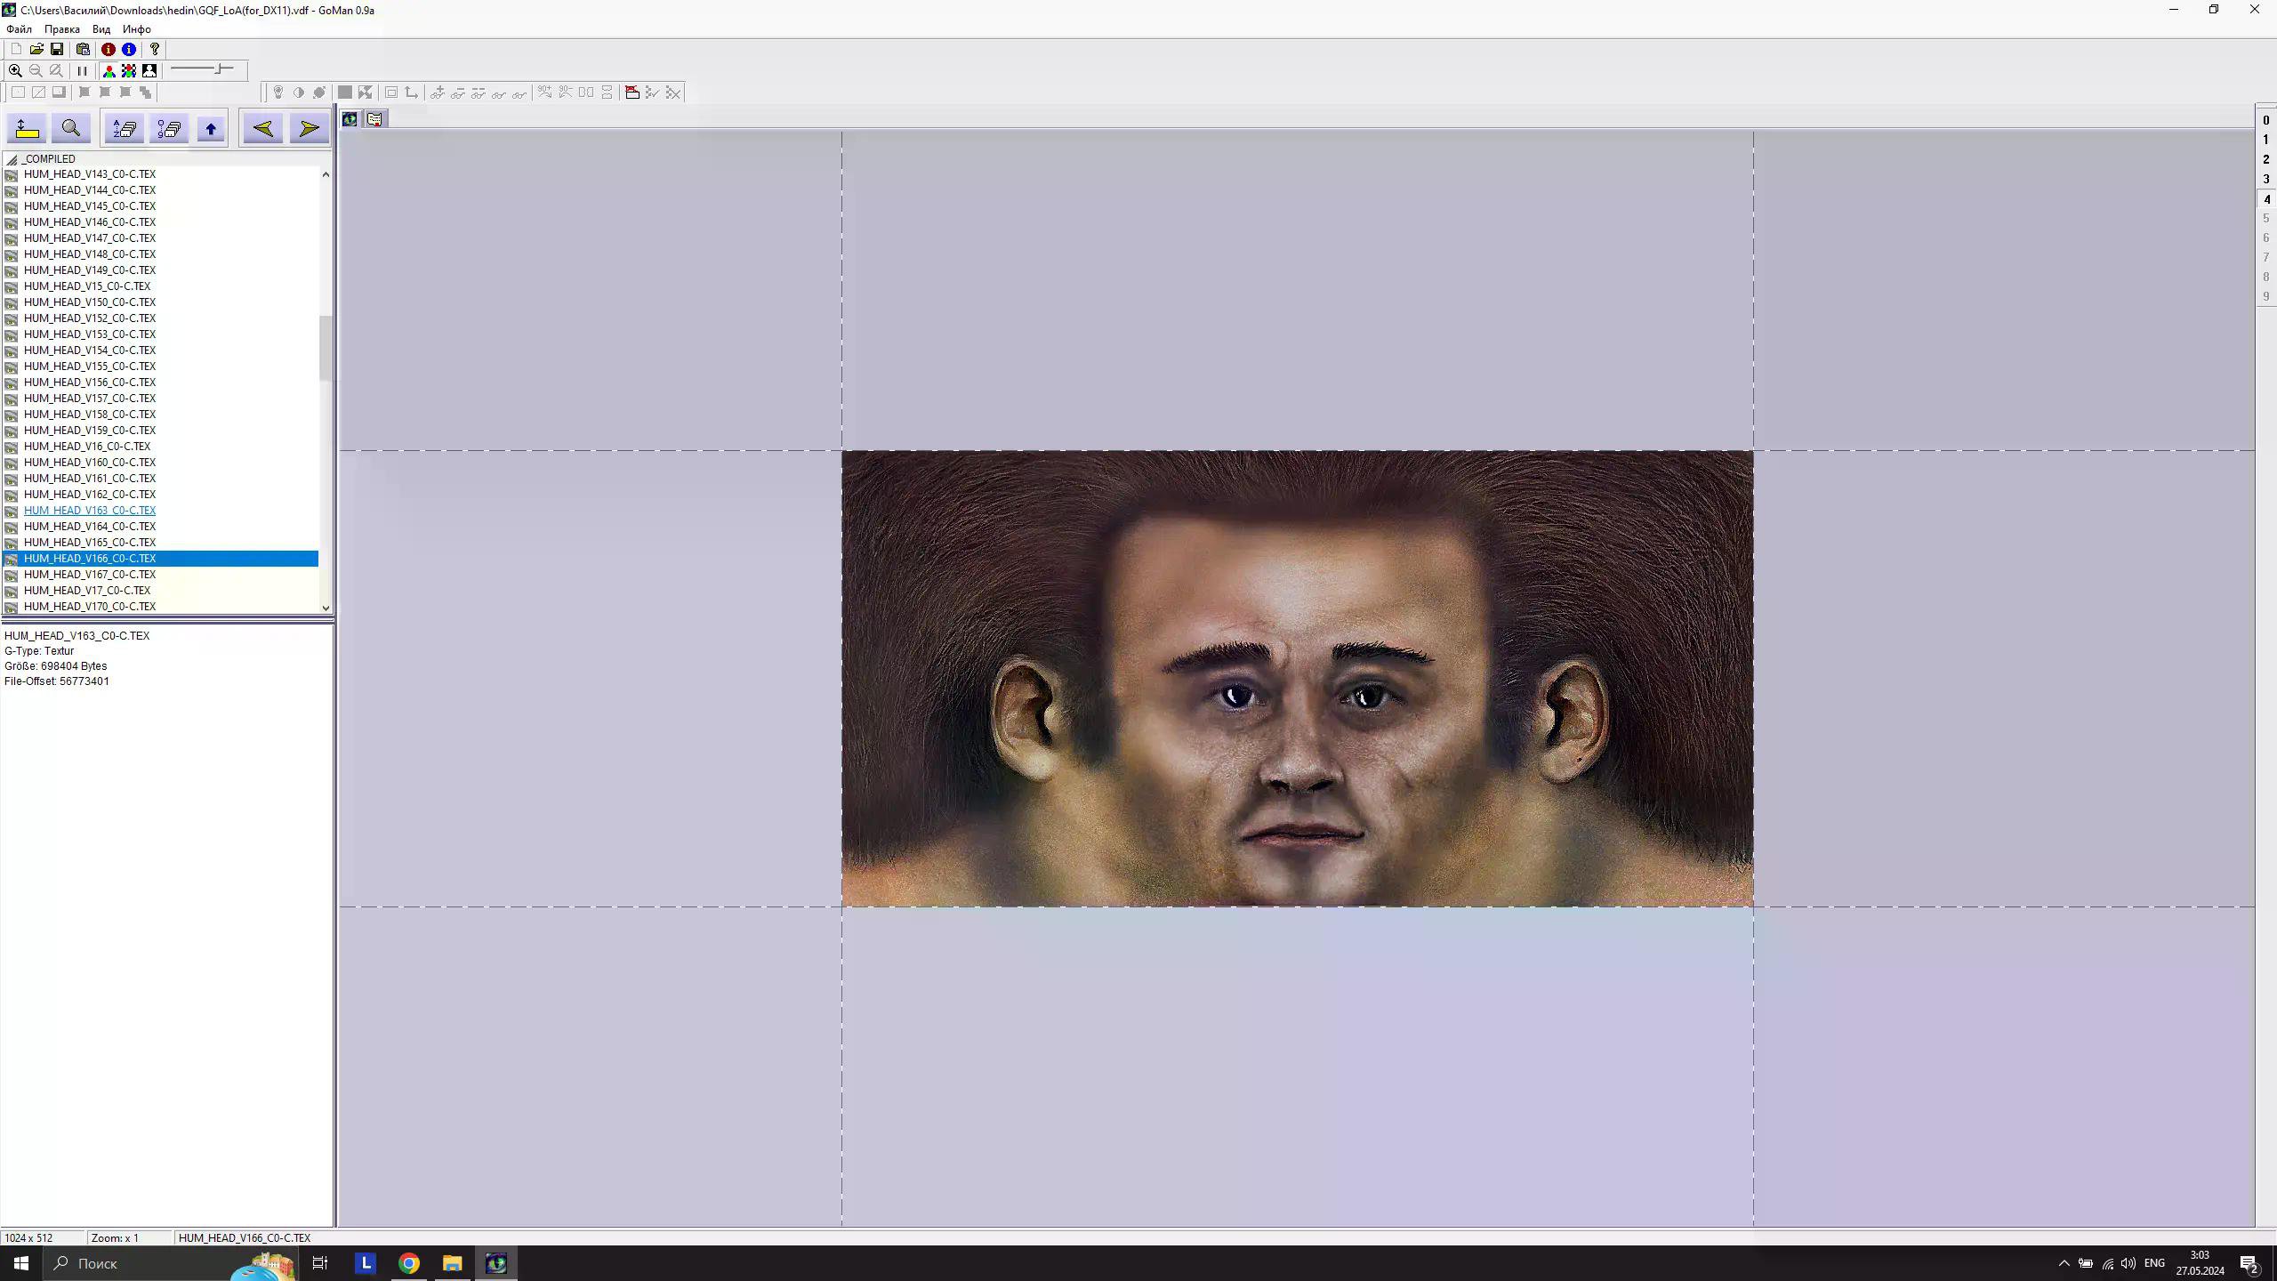Click the red info icon
The width and height of the screenshot is (2277, 1281).
click(x=108, y=50)
